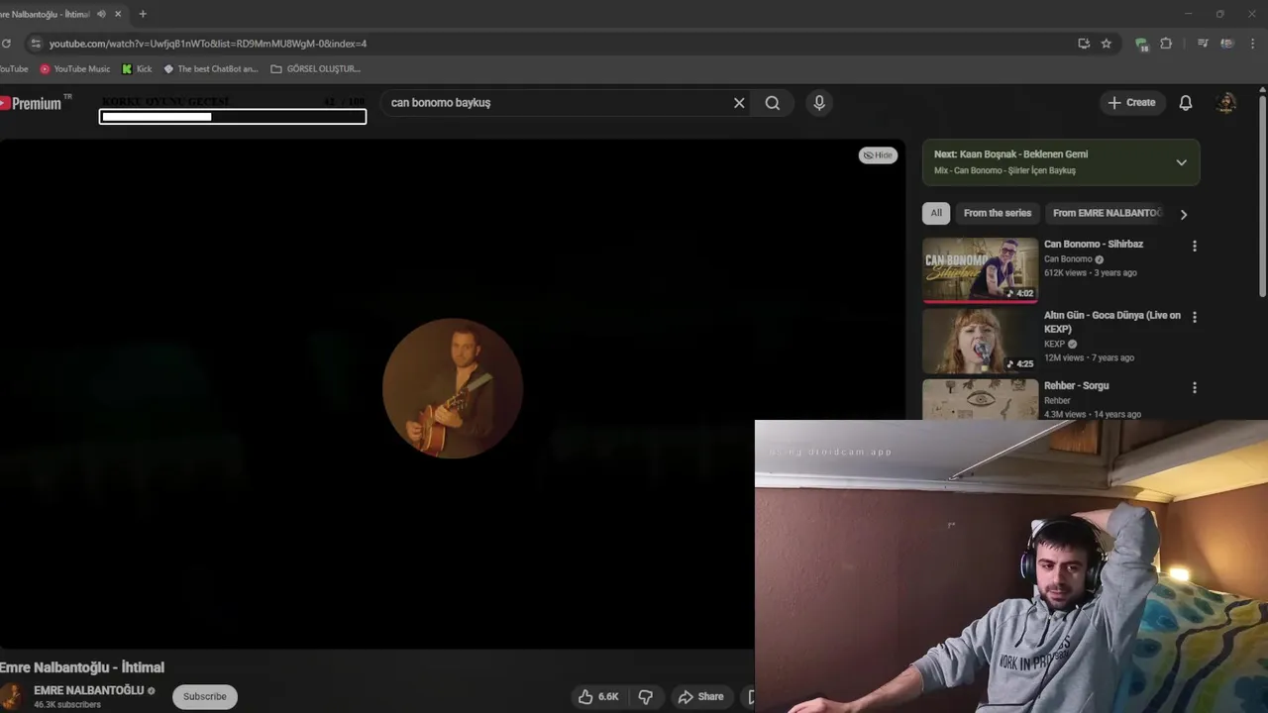Select the All filter chip

936,213
